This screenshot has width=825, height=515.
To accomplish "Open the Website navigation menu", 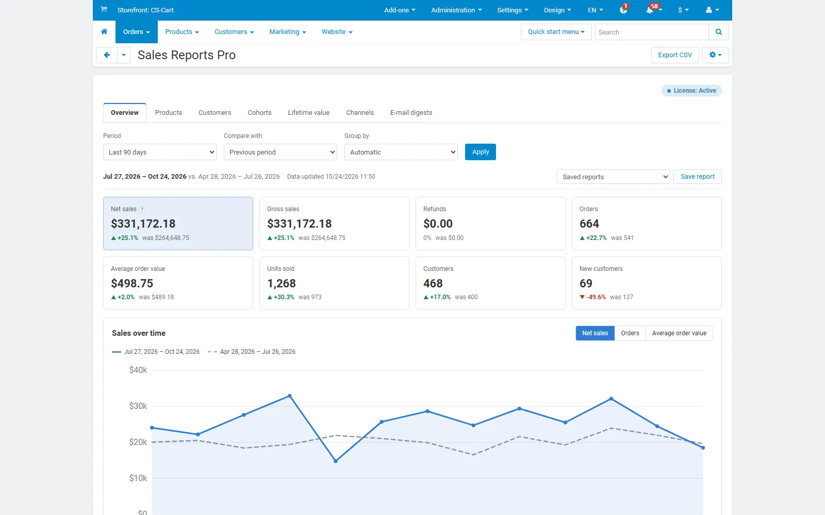I will pyautogui.click(x=337, y=32).
